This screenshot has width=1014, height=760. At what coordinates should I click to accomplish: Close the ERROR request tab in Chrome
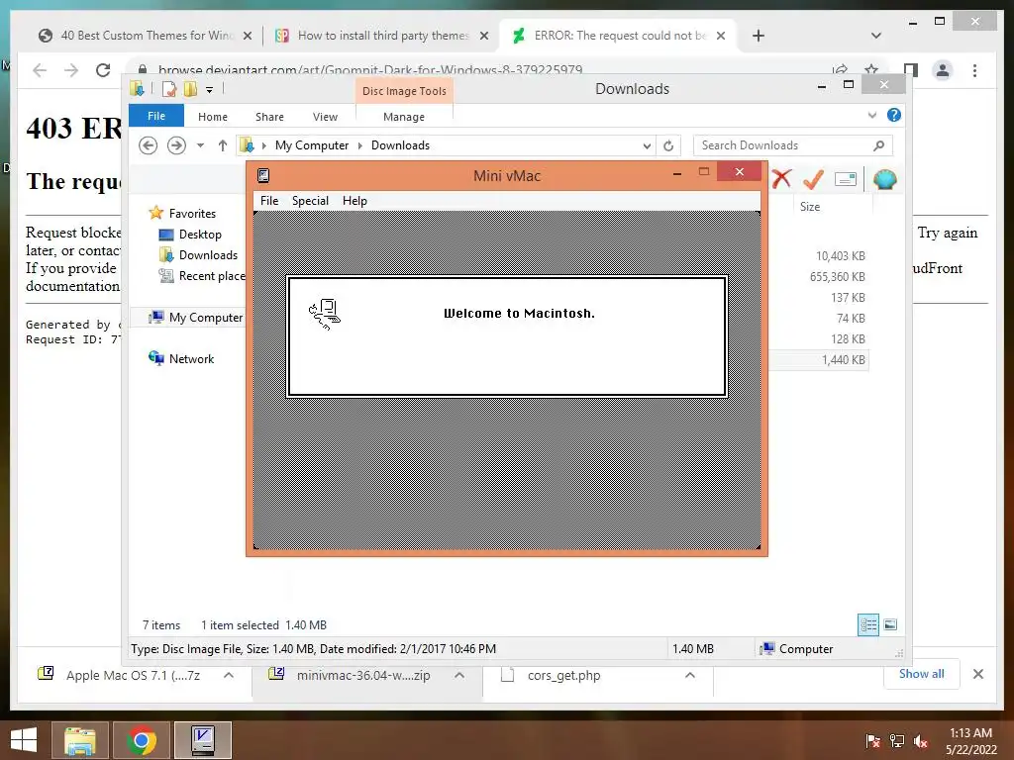coord(721,37)
